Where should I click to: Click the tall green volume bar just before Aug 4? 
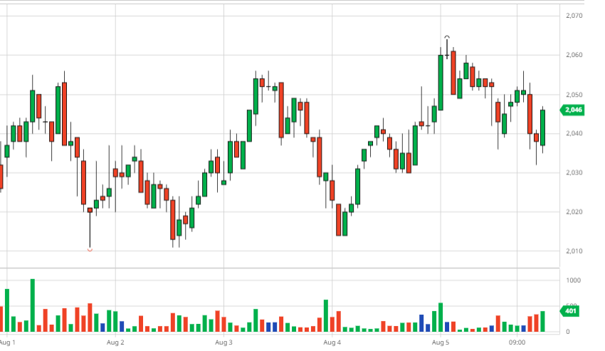[x=326, y=316]
